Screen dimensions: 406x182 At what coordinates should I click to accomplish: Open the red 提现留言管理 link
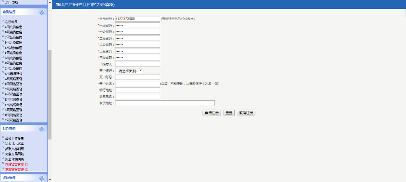coord(17,169)
